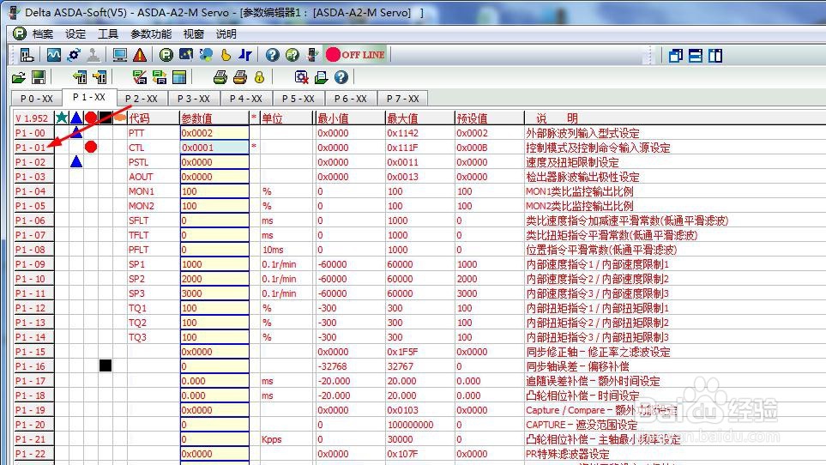Click the pointing hand toolbar icon
This screenshot has height=465, width=826.
click(x=226, y=55)
